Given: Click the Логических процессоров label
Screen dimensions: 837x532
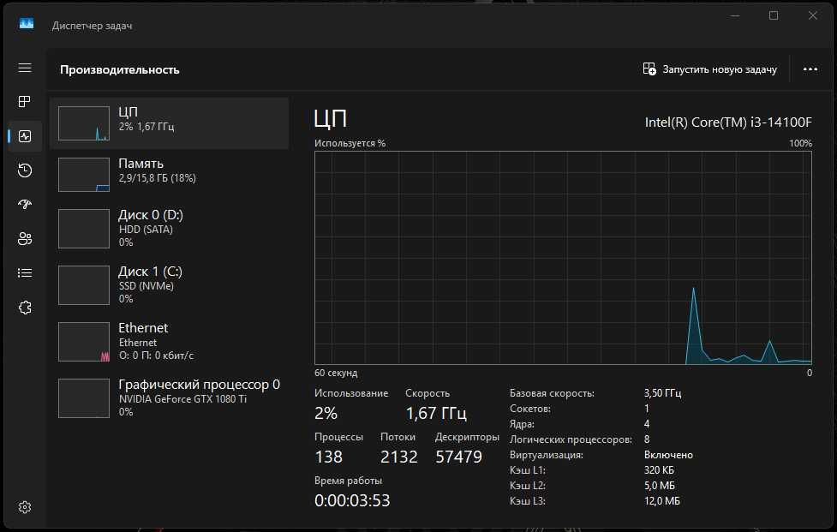Looking at the screenshot, I should pyautogui.click(x=571, y=439).
